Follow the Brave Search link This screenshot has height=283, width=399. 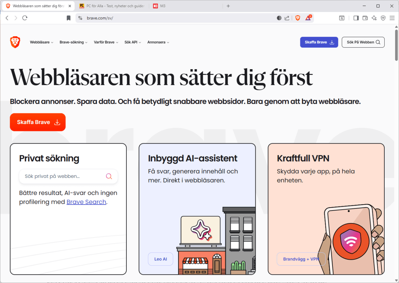(86, 202)
